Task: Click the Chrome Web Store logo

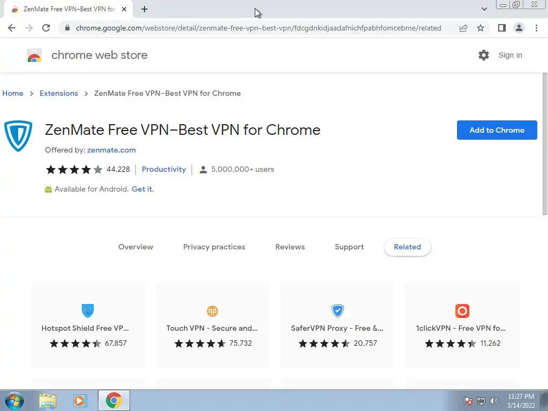Action: click(34, 55)
